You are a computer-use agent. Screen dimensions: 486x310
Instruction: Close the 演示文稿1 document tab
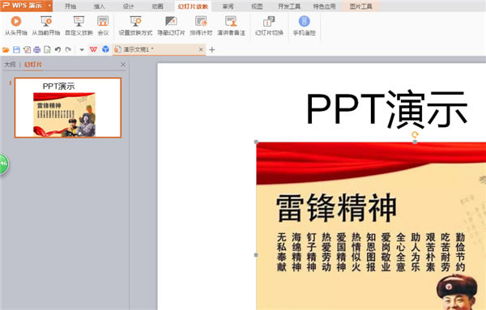(x=201, y=49)
